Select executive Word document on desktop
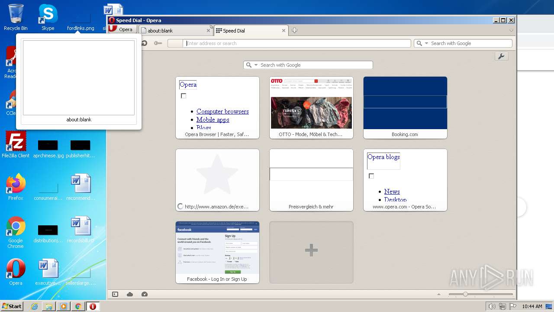The height and width of the screenshot is (312, 554). pyautogui.click(x=48, y=272)
